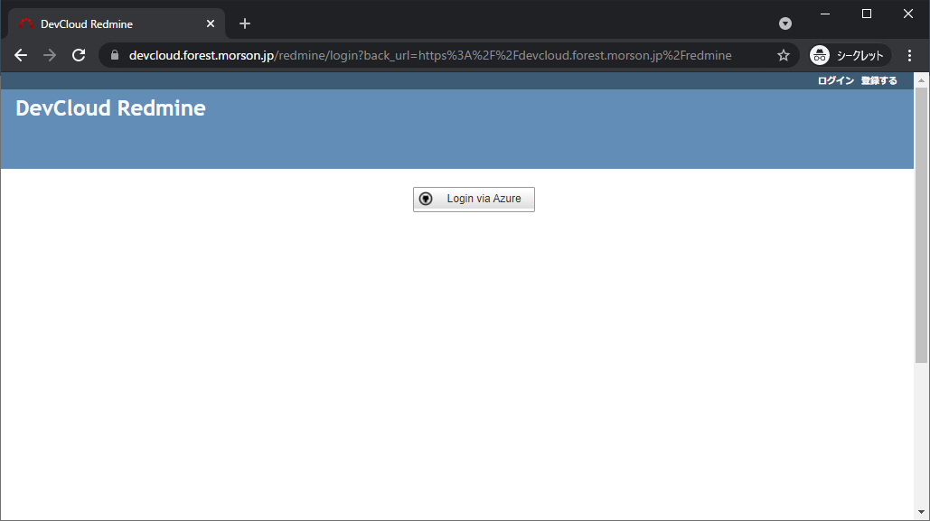Close the DevCloud Redmine tab

(x=211, y=23)
